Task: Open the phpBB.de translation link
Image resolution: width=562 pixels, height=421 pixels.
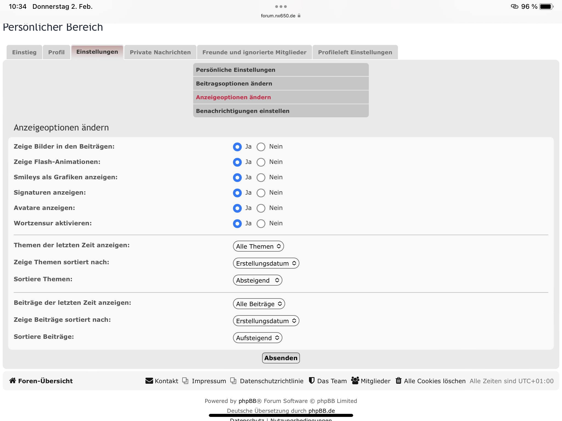Action: [321, 411]
